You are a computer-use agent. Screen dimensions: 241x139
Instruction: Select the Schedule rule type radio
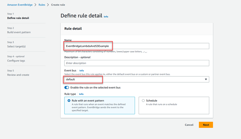coord(143,101)
